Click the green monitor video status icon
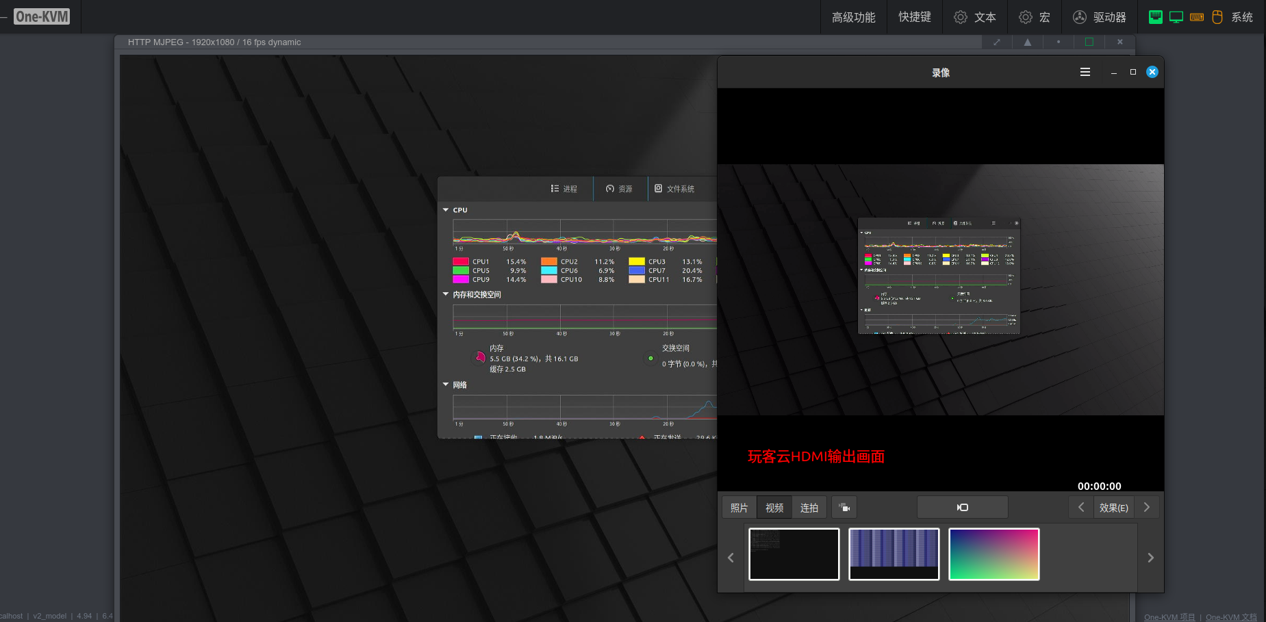This screenshot has height=622, width=1266. point(1176,17)
